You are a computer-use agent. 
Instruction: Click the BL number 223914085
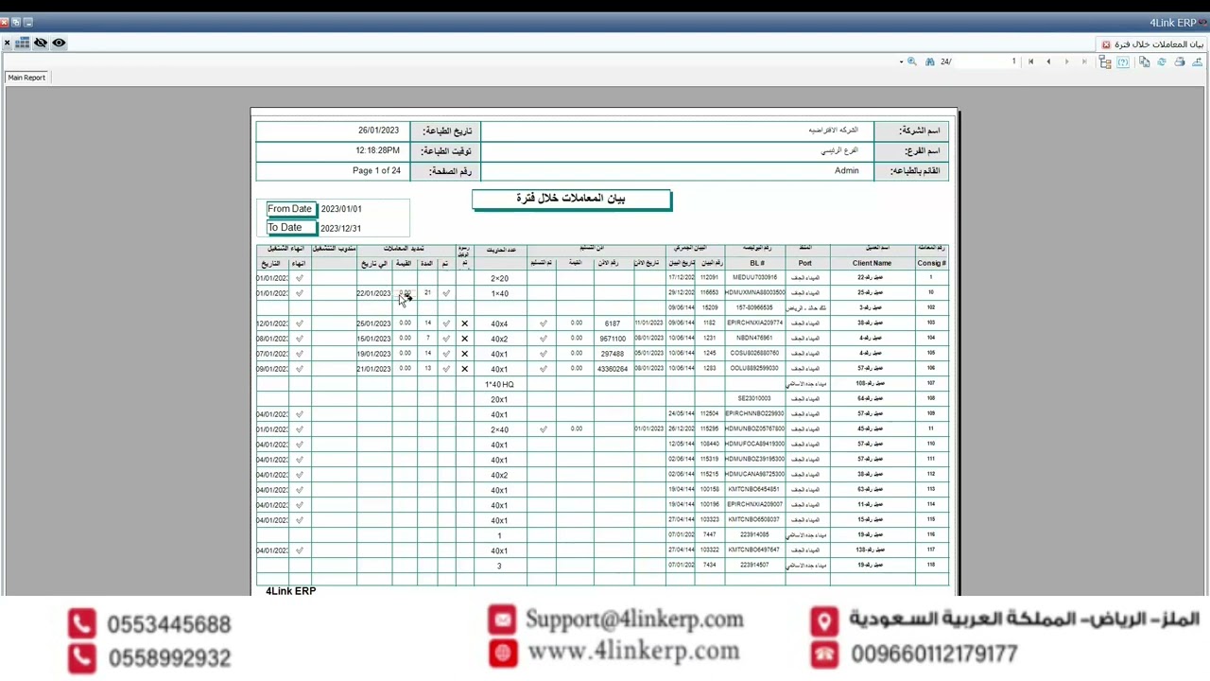point(754,535)
